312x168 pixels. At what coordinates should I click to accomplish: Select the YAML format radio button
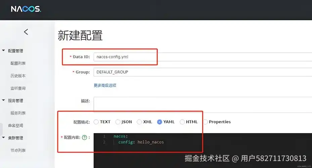coord(160,122)
